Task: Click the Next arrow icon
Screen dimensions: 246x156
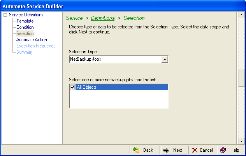Action: coord(166,150)
